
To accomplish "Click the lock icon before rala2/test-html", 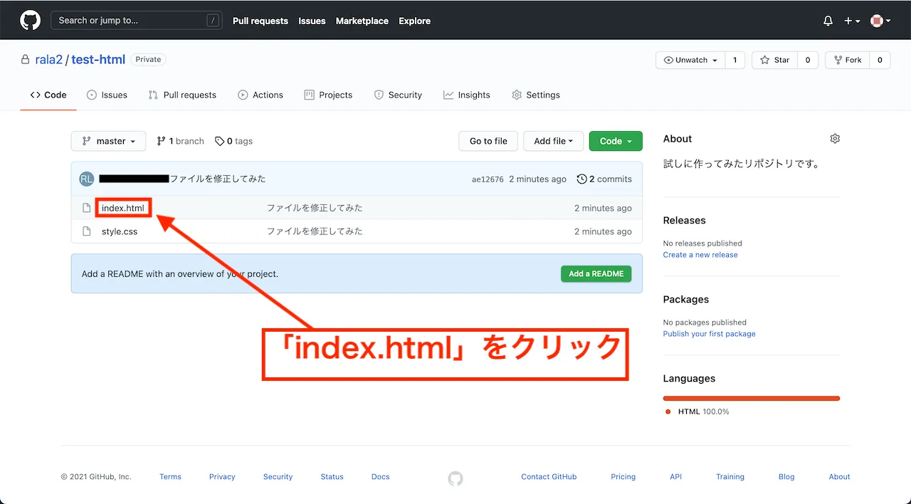I will pyautogui.click(x=24, y=59).
